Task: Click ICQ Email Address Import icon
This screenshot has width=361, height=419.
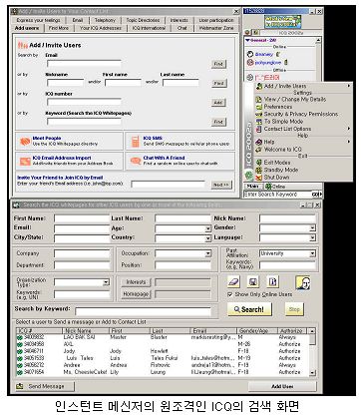Action: click(25, 161)
